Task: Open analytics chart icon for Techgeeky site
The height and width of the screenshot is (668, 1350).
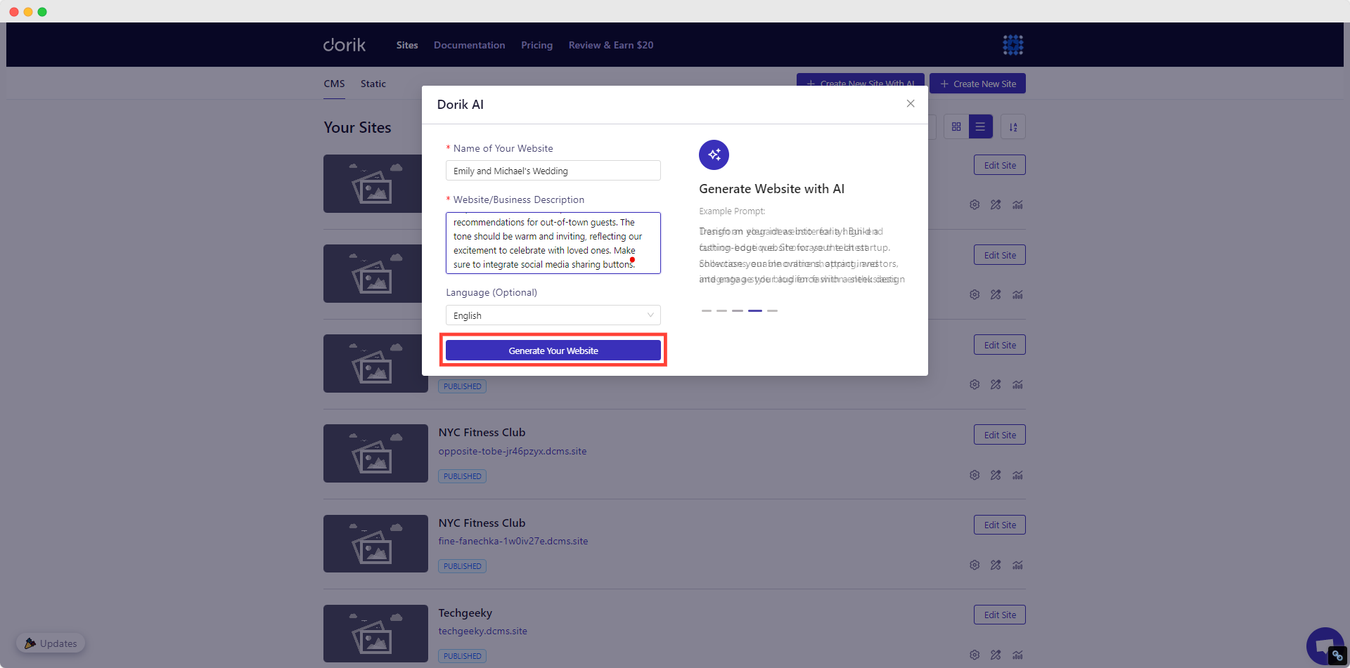Action: [1017, 655]
